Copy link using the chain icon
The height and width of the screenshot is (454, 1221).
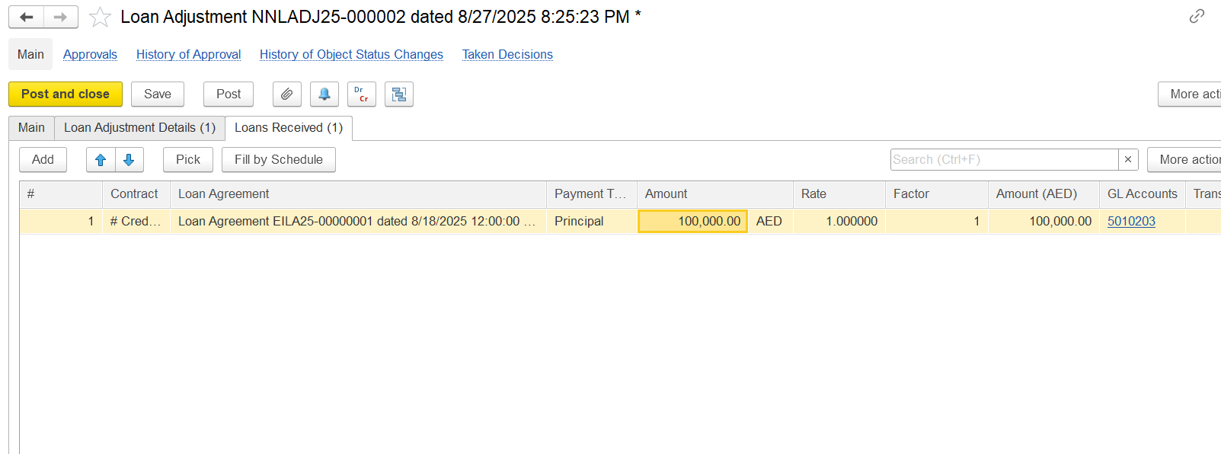(x=1197, y=16)
